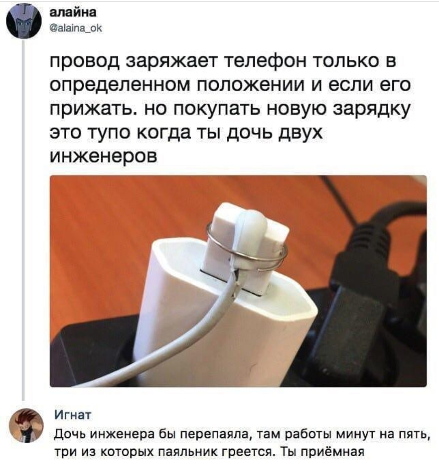439x468 pixels.
Task: Click the tweet line 'это тупо когда ты дочь двух'
Action: click(x=186, y=133)
